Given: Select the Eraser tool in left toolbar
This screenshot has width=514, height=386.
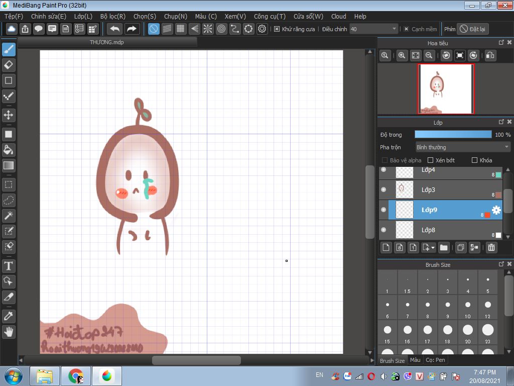Looking at the screenshot, I should point(9,65).
